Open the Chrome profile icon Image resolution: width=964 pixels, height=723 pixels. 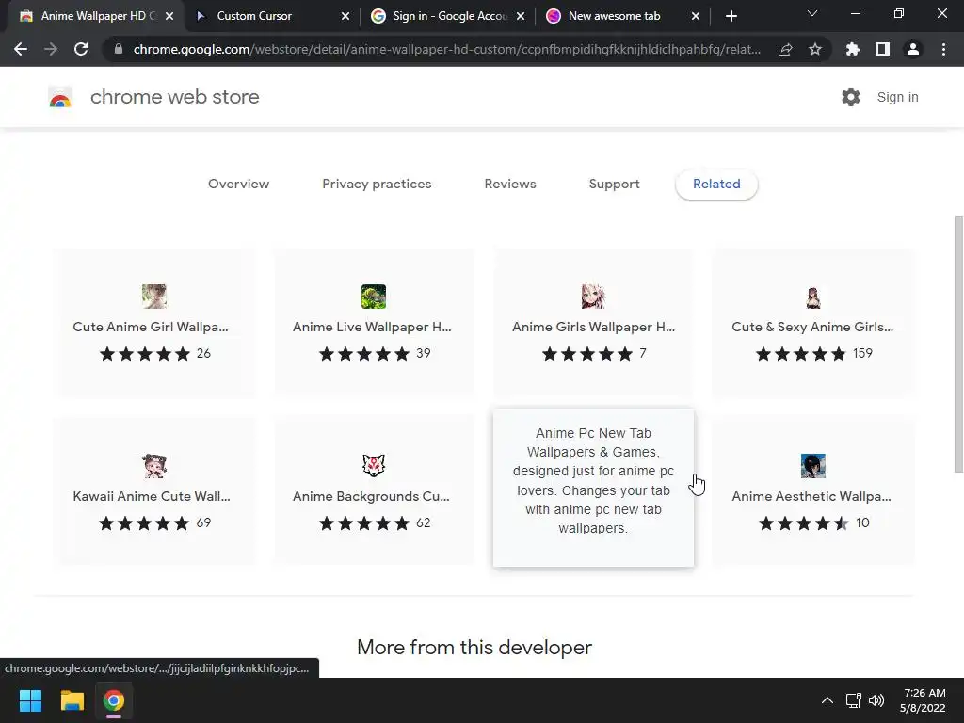tap(913, 49)
